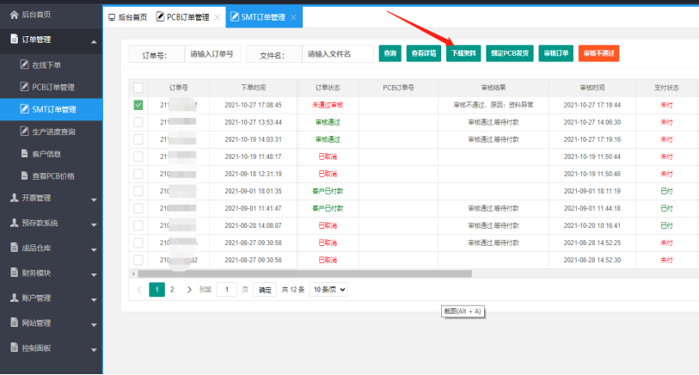Open the 10条/页 page size dropdown
Image resolution: width=699 pixels, height=375 pixels.
(328, 290)
